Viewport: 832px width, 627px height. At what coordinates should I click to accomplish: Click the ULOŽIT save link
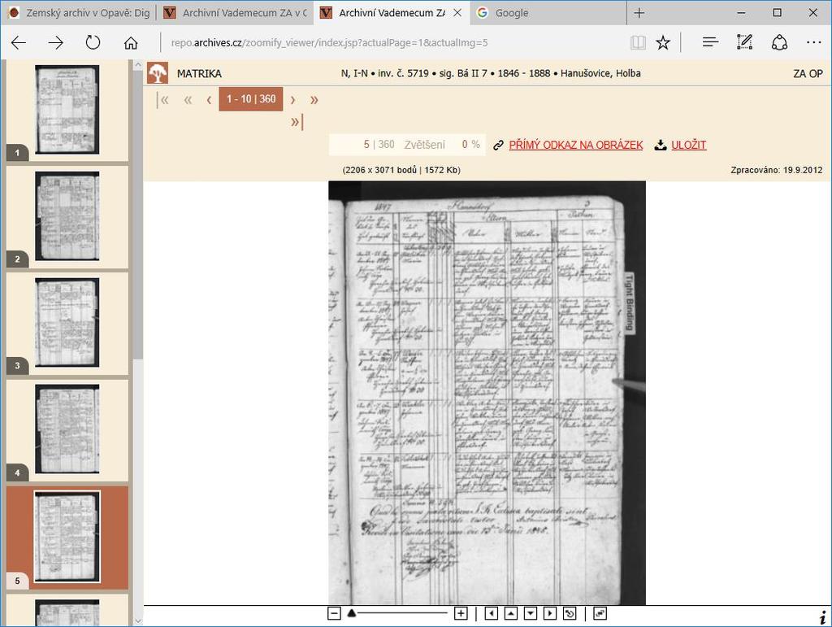click(x=689, y=145)
